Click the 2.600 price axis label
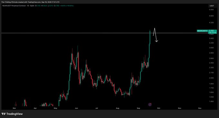Viewport: 219px width, 118px height. 212,58
